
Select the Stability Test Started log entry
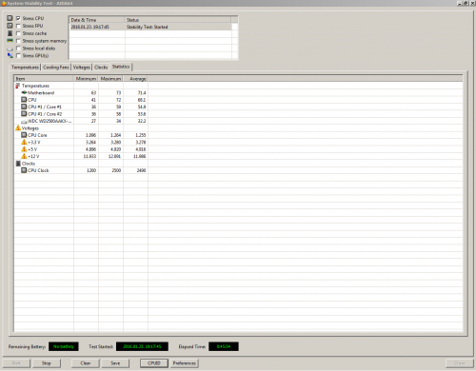[150, 27]
